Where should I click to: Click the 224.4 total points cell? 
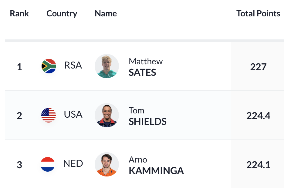coord(258,116)
